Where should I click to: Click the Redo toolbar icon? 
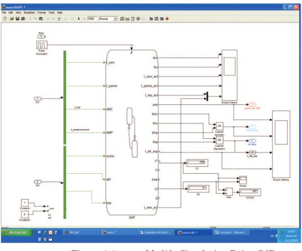click(x=72, y=19)
